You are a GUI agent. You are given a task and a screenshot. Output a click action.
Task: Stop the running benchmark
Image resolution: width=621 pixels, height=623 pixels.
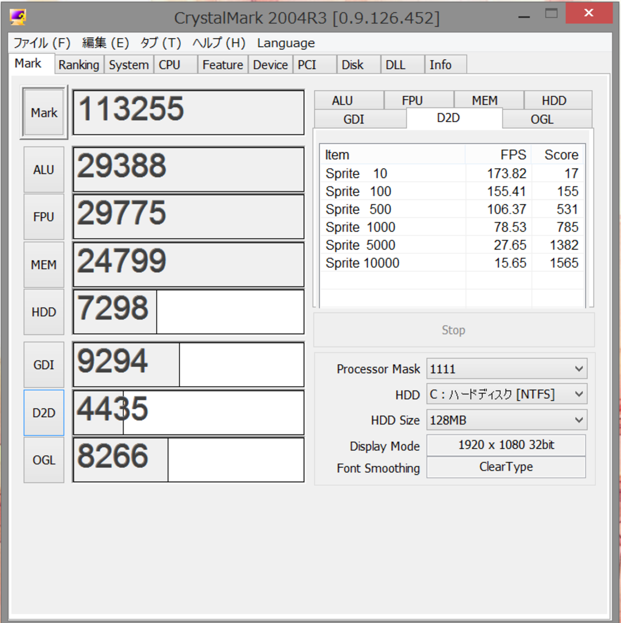453,330
